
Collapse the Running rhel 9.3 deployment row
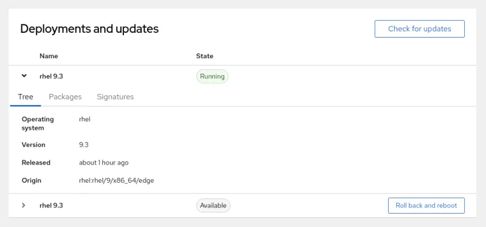tap(24, 76)
